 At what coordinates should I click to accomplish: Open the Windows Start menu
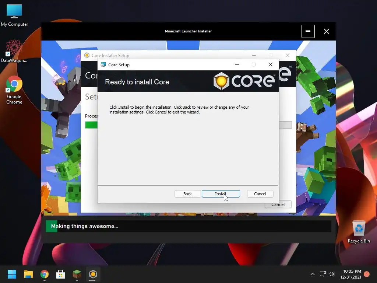(12, 274)
